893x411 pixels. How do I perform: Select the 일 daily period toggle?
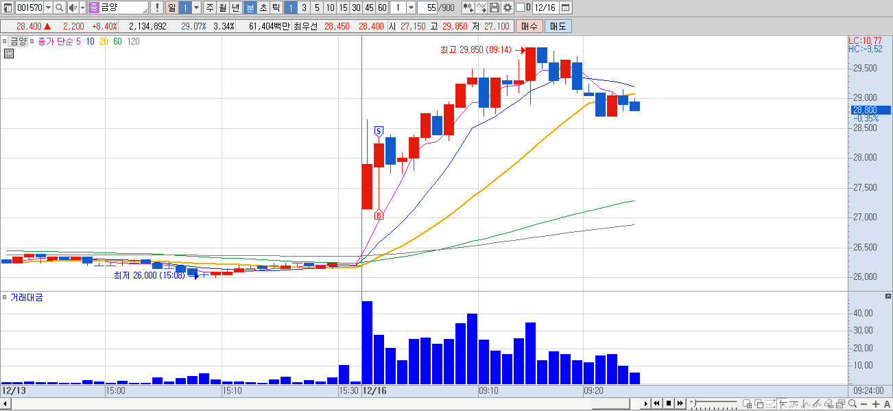171,8
